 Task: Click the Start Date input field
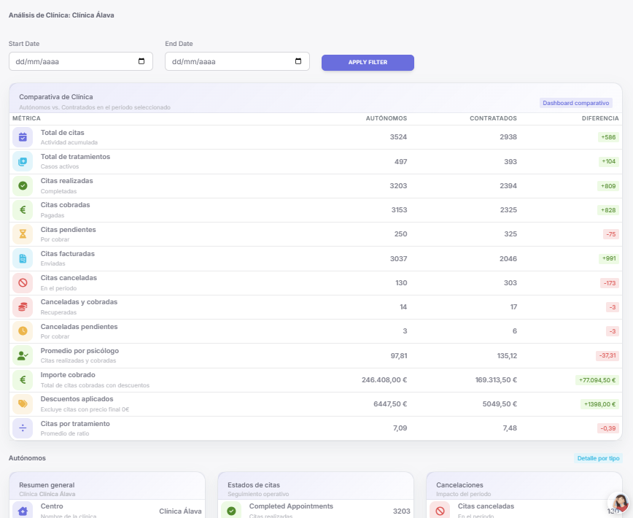pyautogui.click(x=73, y=61)
